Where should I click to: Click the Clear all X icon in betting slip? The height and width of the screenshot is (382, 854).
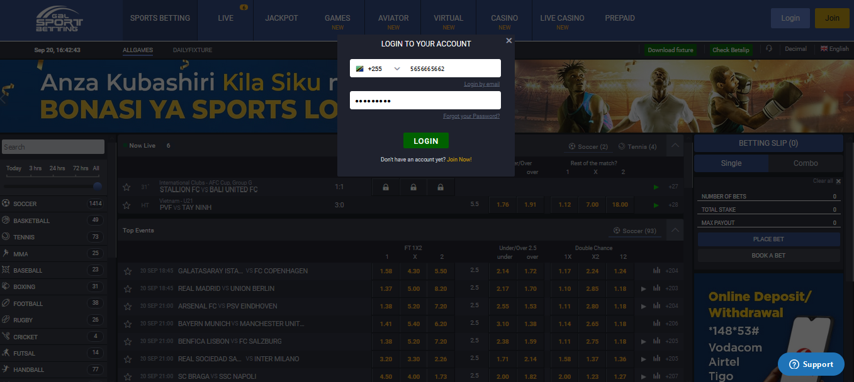838,181
